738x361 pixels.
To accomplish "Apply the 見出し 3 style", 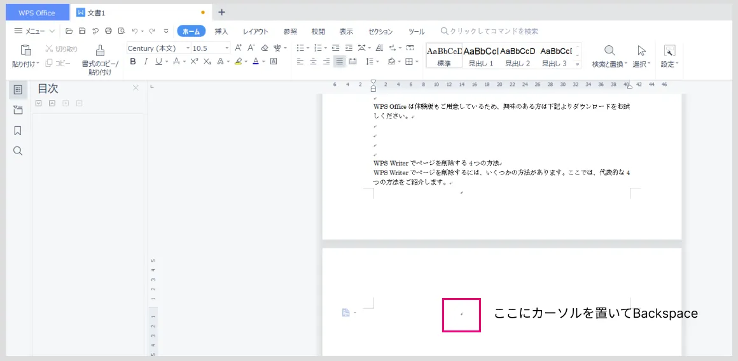I will 554,55.
